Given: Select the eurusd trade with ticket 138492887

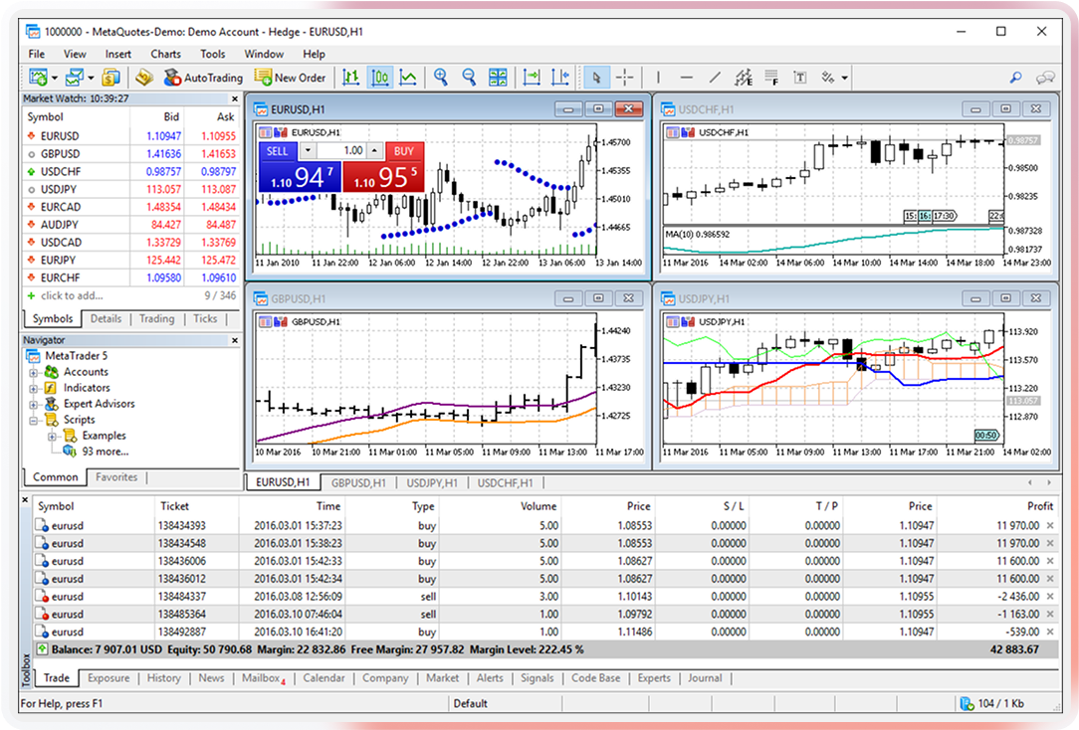Looking at the screenshot, I should point(544,632).
